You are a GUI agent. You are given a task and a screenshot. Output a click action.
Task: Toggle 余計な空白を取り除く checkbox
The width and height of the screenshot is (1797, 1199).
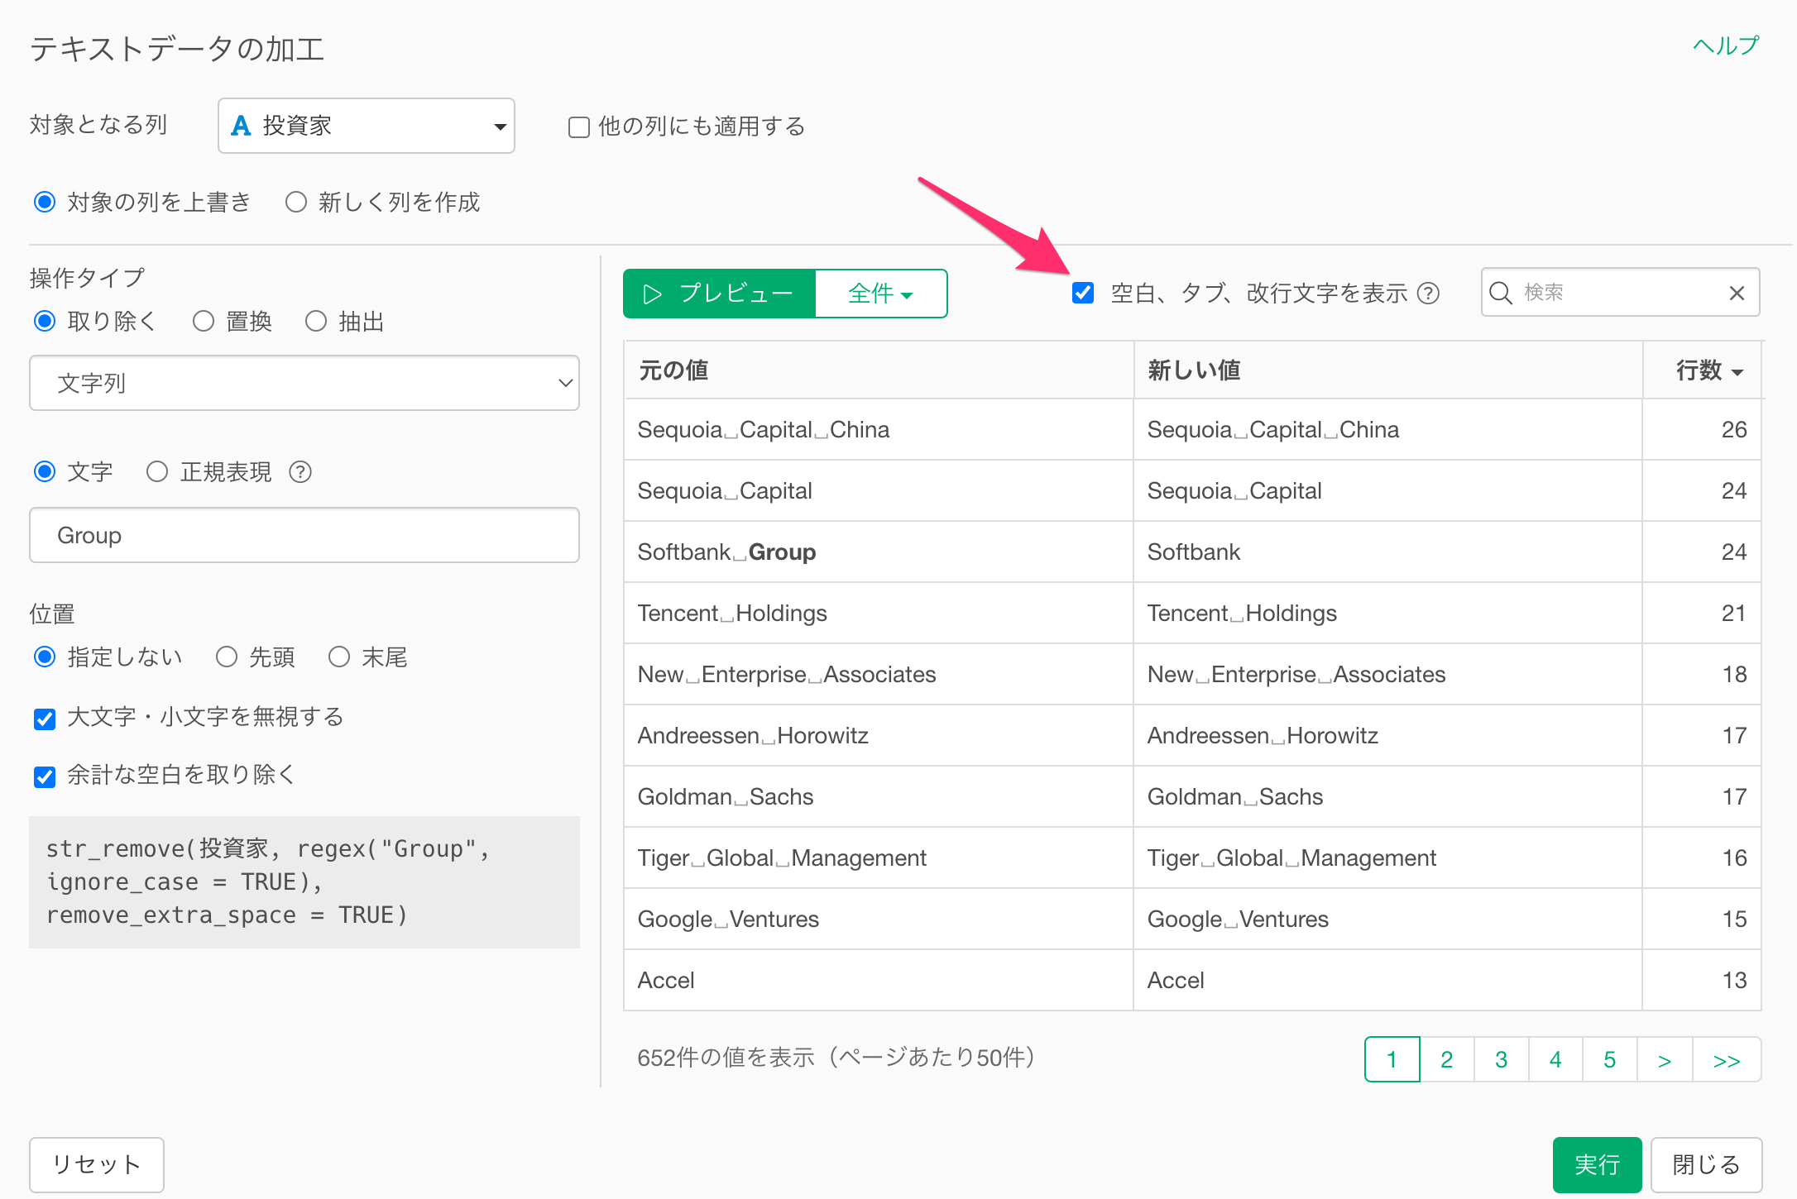click(x=45, y=776)
